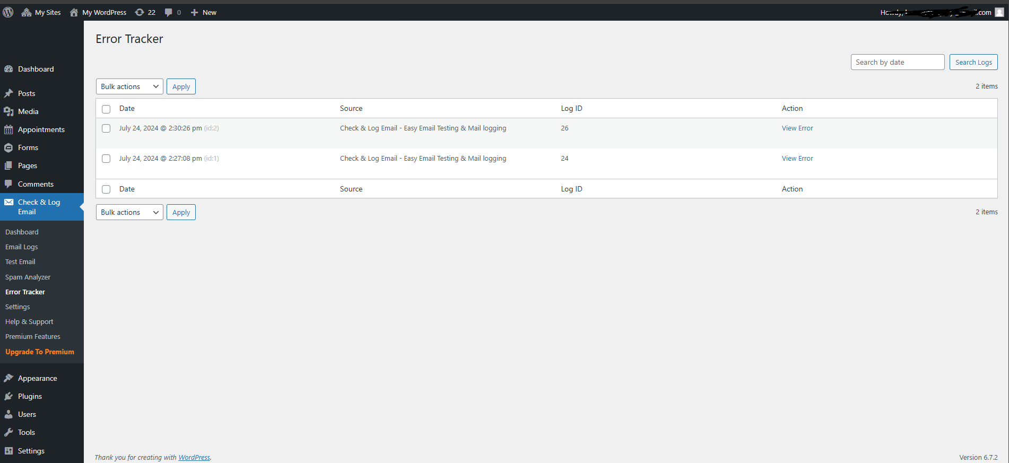
Task: View Error for Log ID 26
Action: 797,128
